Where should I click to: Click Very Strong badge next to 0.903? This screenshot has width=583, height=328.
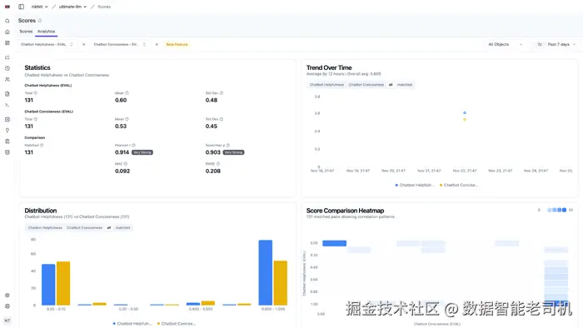click(233, 152)
